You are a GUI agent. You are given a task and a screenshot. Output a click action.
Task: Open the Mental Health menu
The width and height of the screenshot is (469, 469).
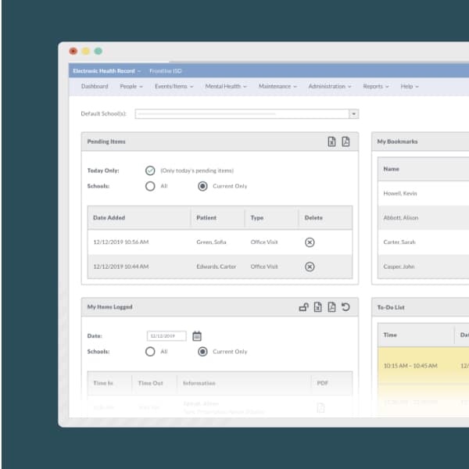(226, 87)
